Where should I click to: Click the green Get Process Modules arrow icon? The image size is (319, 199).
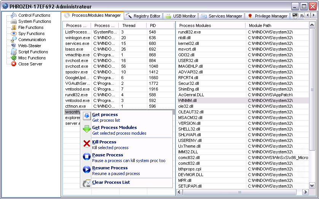pos(86,129)
